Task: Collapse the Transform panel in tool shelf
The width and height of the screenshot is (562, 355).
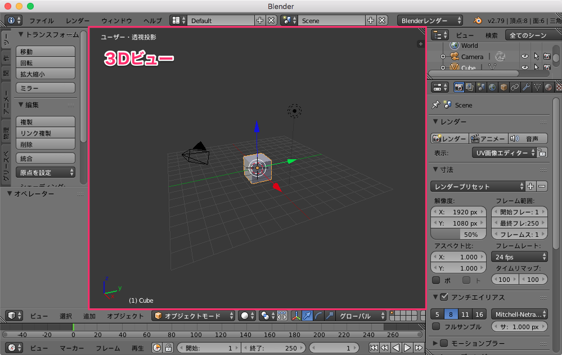Action: tap(21, 34)
